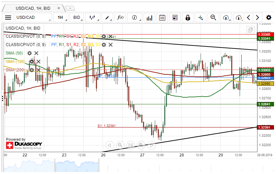276x174 pixels.
Task: Open the f(x) indicators menu
Action: pyautogui.click(x=120, y=18)
